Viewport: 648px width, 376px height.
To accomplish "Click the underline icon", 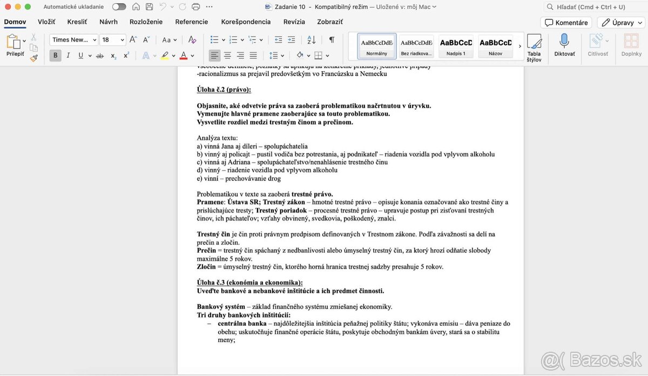I will point(80,55).
